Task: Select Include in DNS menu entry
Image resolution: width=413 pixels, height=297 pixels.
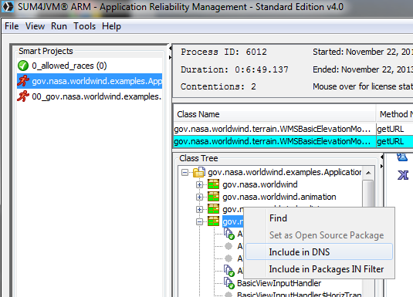Action: (x=319, y=252)
